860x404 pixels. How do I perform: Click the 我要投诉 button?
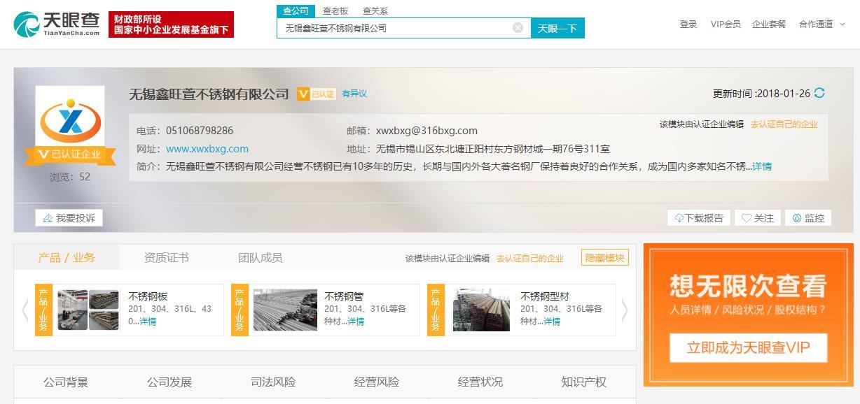pyautogui.click(x=69, y=218)
